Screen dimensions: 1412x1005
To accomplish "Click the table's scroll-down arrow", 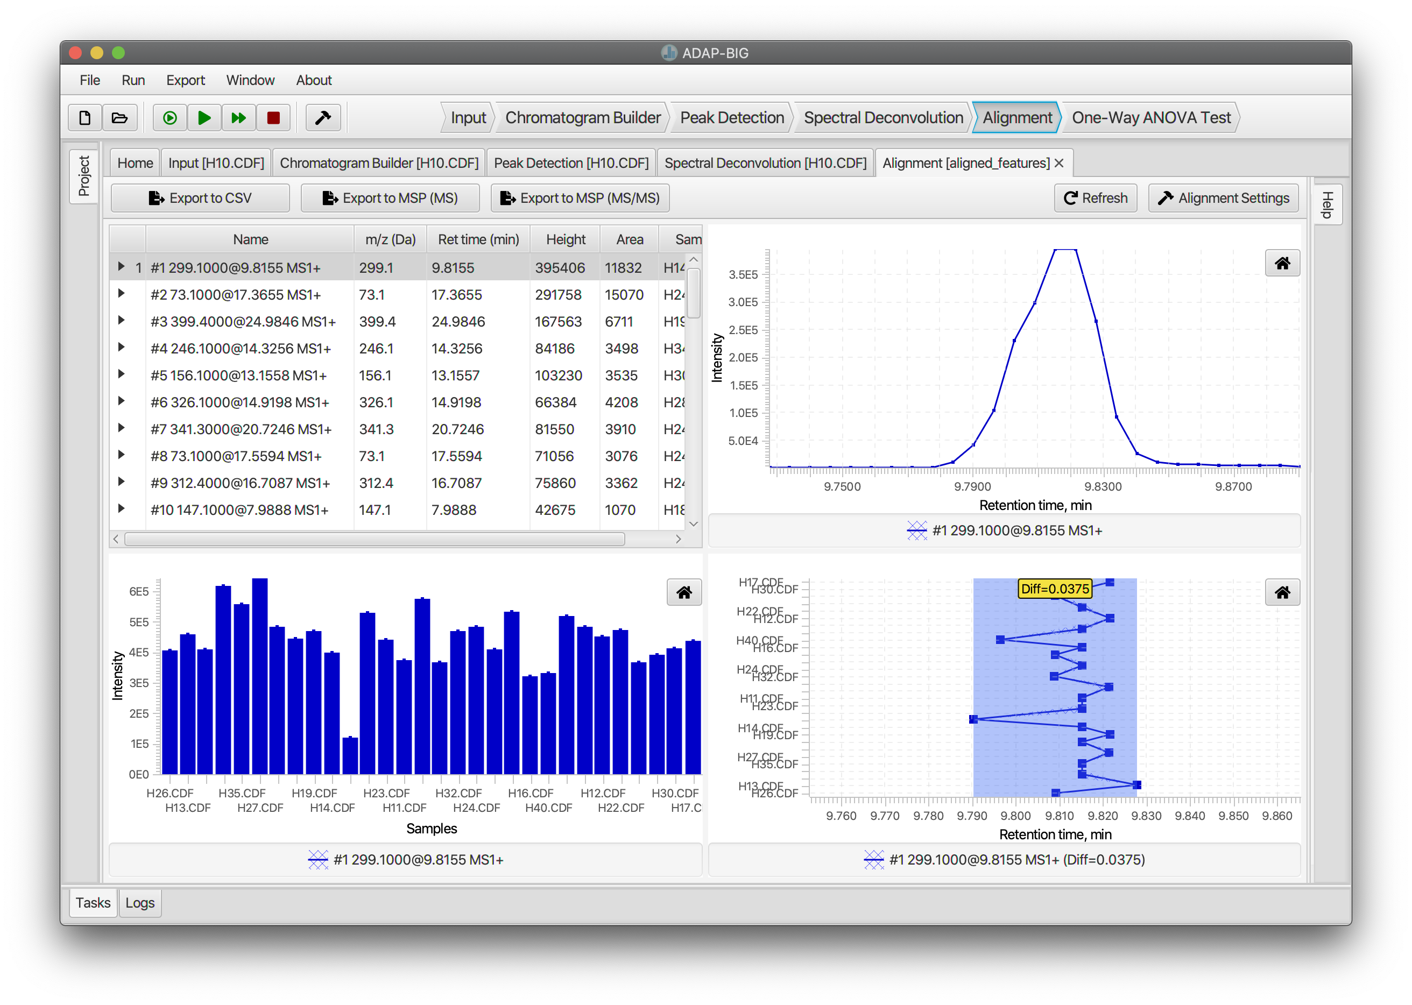I will click(693, 523).
